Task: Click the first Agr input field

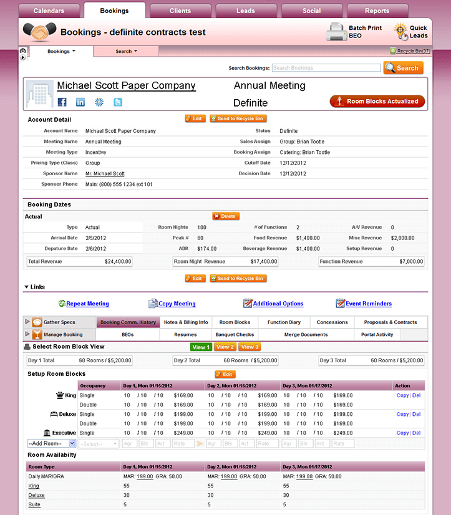Action: click(x=129, y=444)
